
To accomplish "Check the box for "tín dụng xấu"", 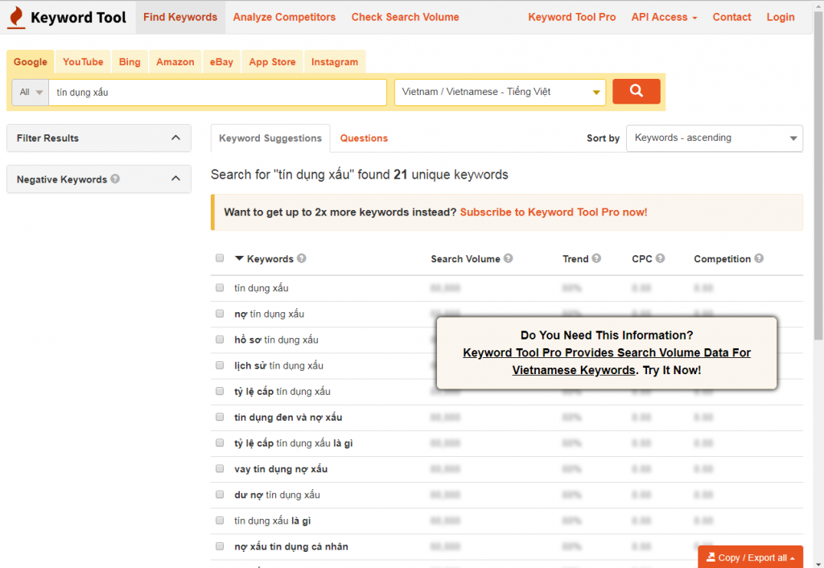I will tap(220, 287).
